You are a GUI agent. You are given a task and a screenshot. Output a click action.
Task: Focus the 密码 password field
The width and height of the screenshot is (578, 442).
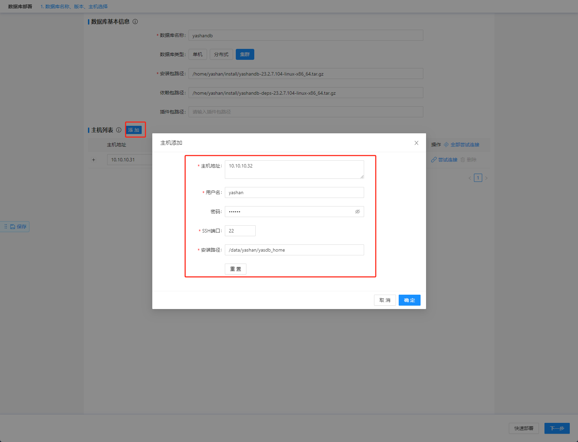(294, 212)
